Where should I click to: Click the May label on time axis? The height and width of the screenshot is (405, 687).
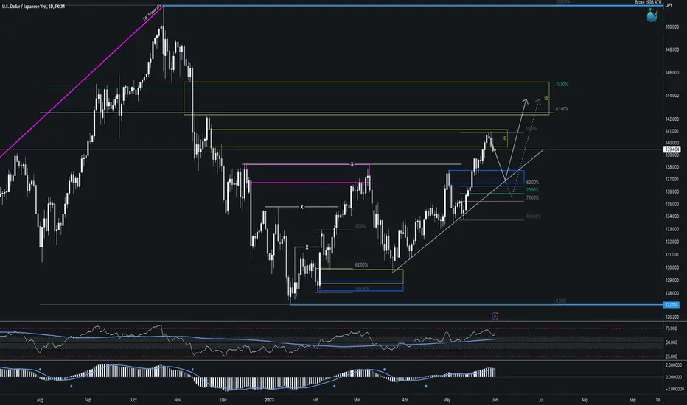click(447, 400)
